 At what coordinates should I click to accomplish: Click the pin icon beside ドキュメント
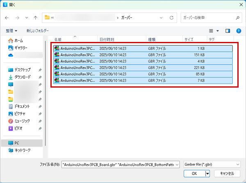pos(40,107)
